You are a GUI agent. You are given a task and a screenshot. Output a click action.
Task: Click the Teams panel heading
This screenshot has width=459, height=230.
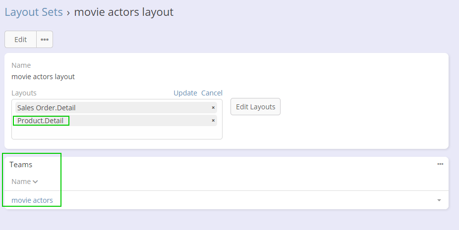pos(21,164)
